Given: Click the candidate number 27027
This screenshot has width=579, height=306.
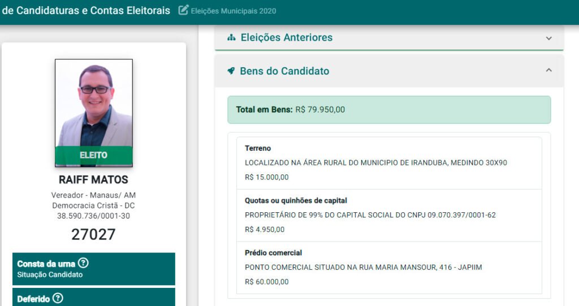Looking at the screenshot, I should coord(94,234).
